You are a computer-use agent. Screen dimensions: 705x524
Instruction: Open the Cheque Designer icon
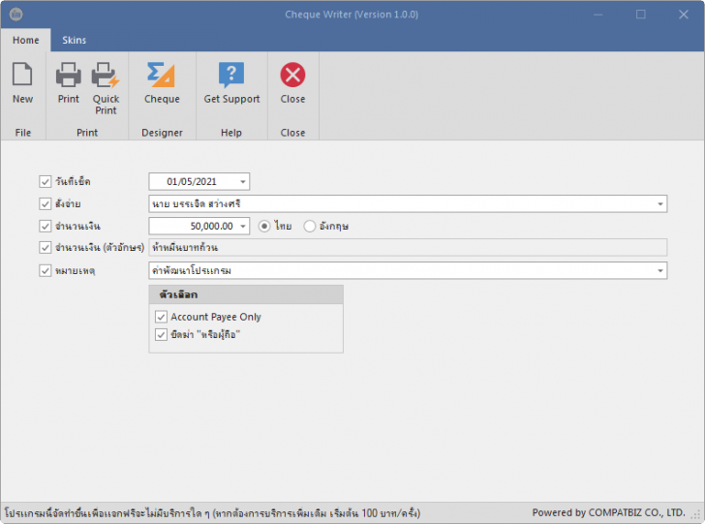pos(162,75)
